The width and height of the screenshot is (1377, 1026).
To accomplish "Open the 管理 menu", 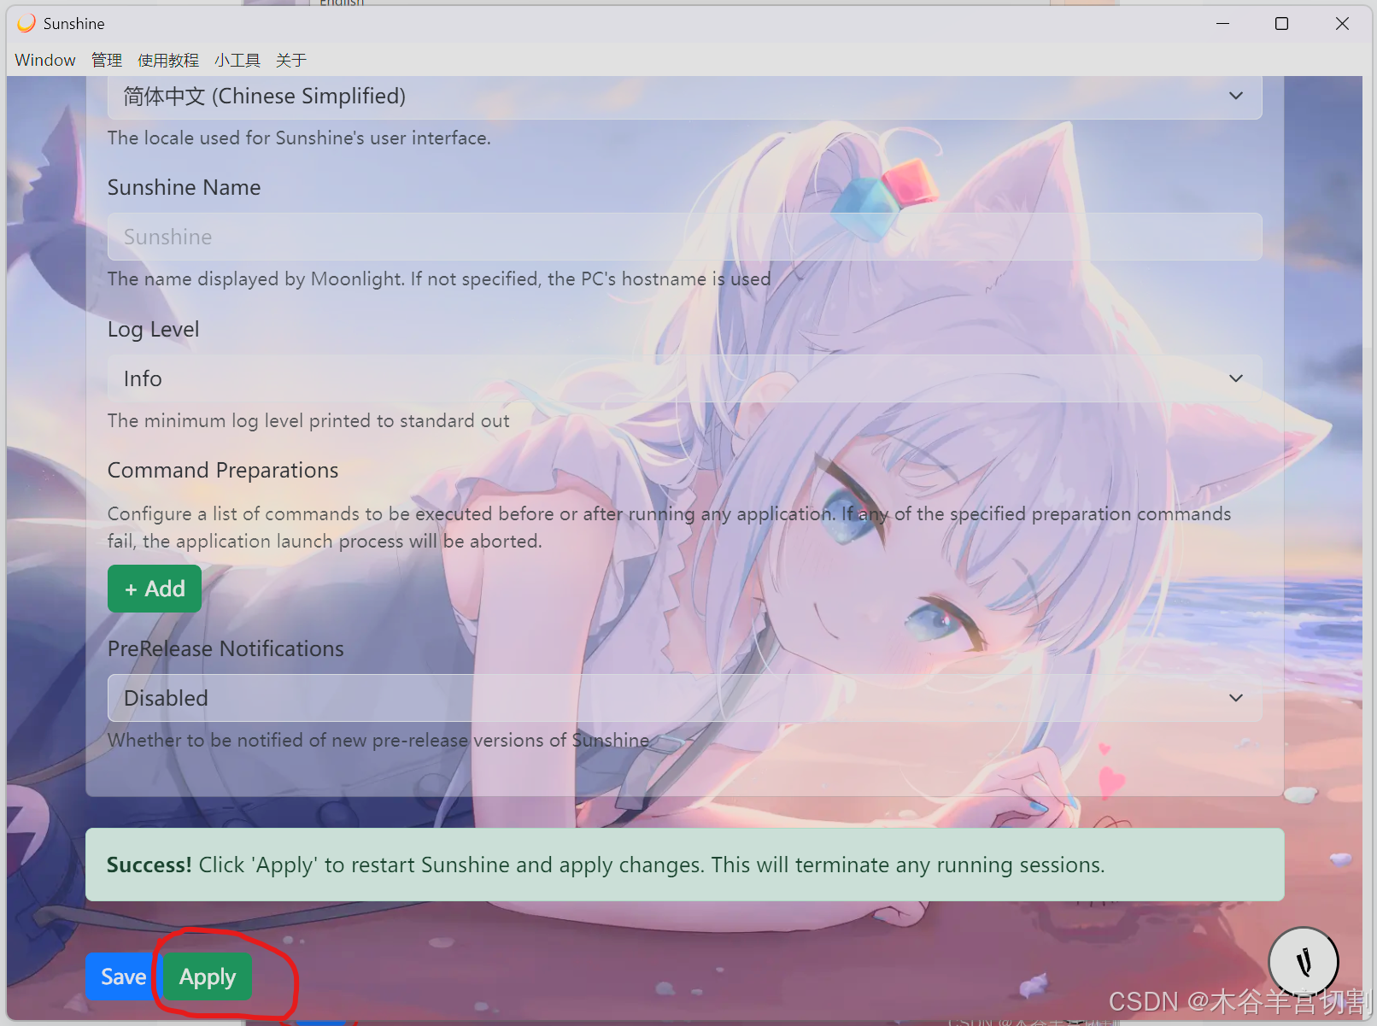I will [107, 60].
